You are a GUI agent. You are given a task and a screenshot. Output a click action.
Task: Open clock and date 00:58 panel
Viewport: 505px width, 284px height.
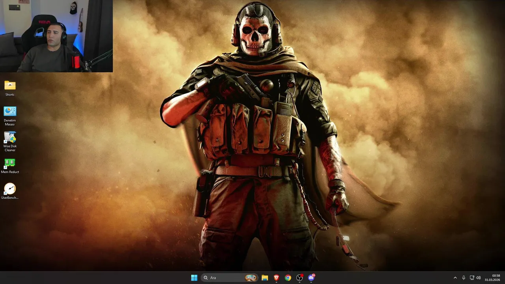pos(492,278)
